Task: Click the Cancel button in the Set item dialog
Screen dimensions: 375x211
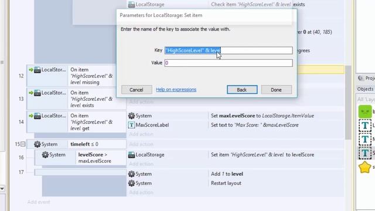Action: [137, 90]
